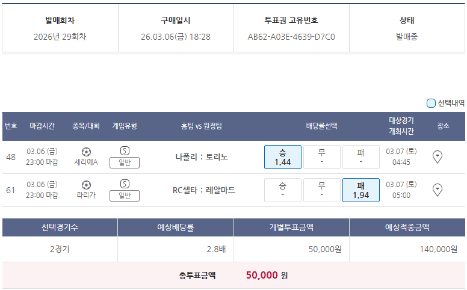Click the 마감시간 column header
Viewport: 467px width, 290px height.
(x=42, y=126)
